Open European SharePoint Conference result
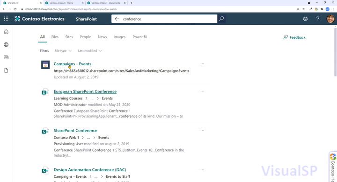Image resolution: width=337 pixels, height=182 pixels. pos(85,91)
